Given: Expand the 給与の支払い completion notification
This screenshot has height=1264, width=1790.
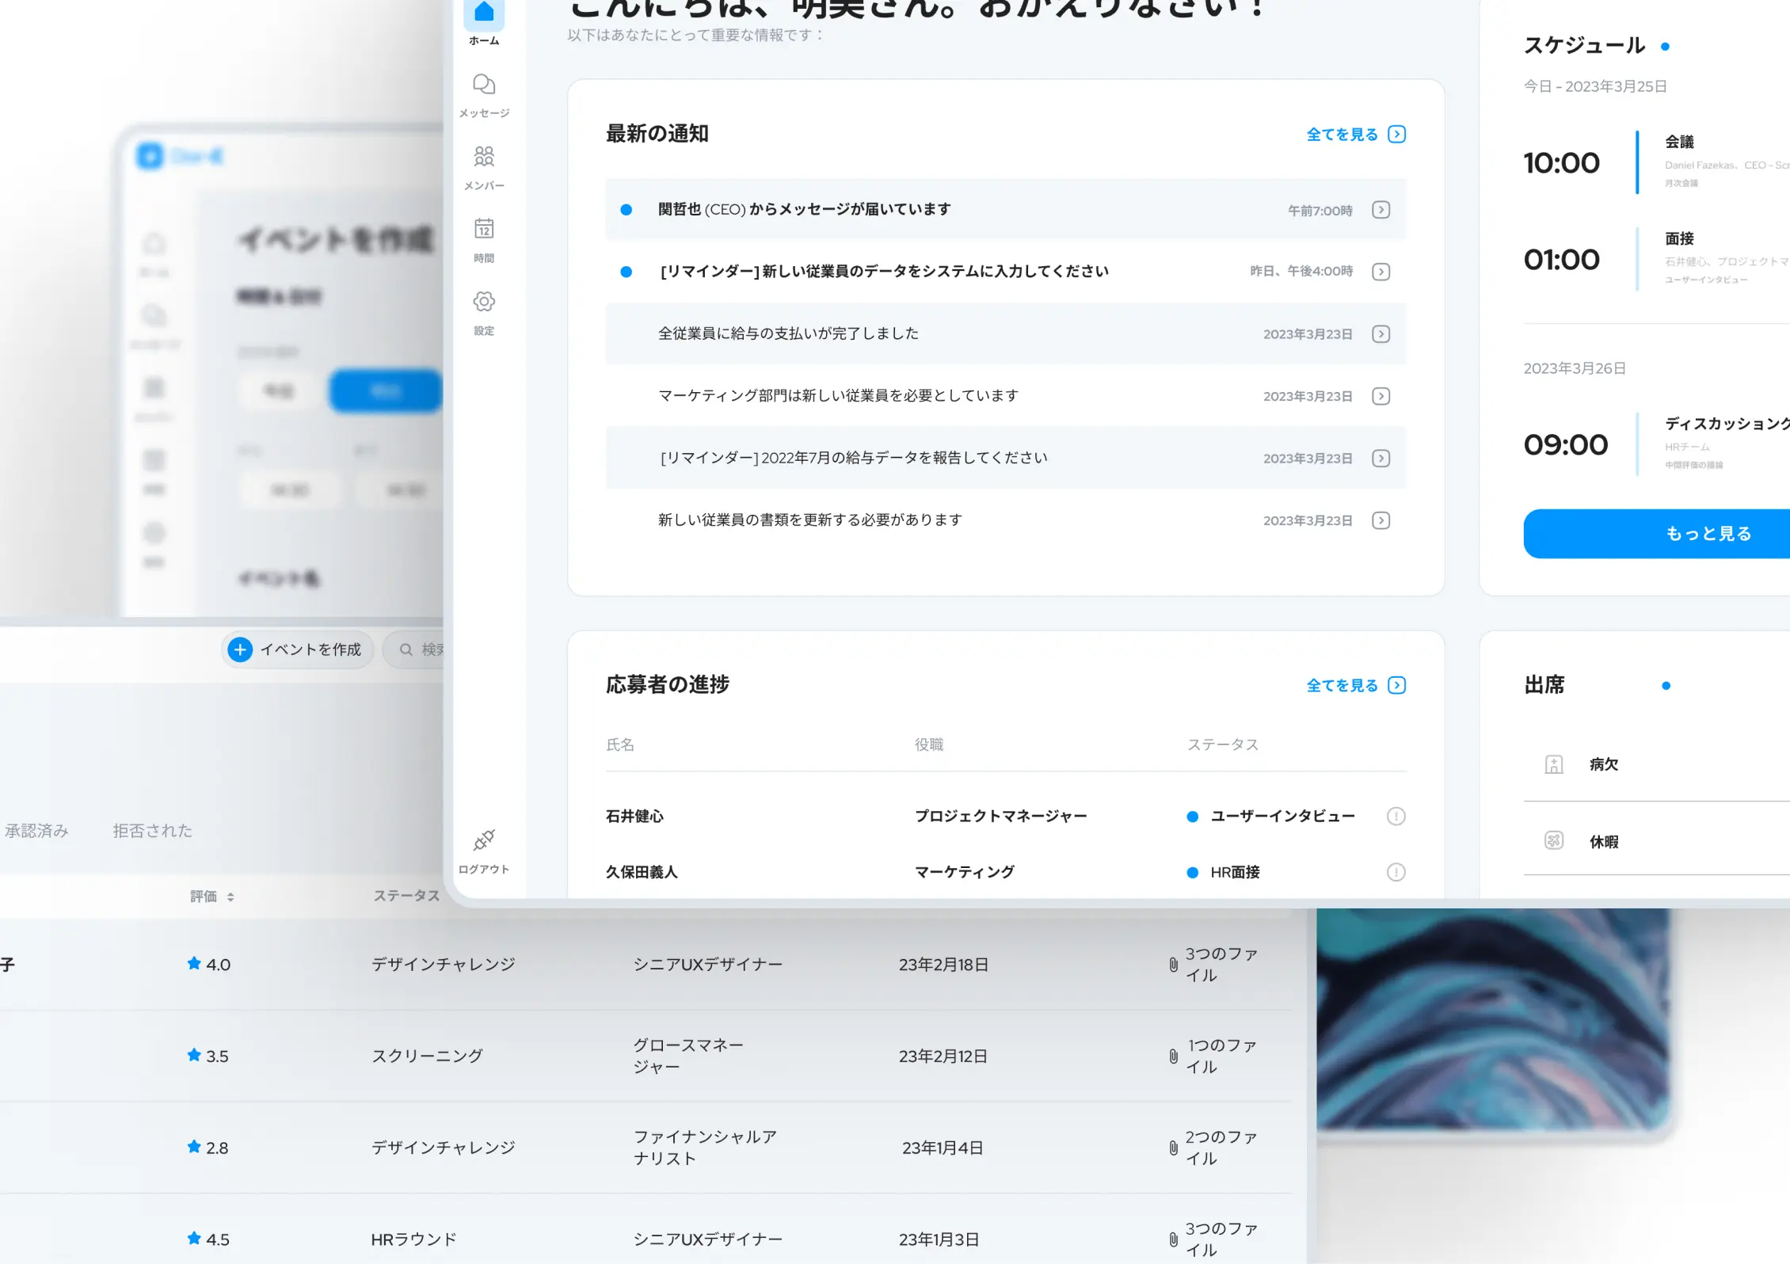Looking at the screenshot, I should [1381, 333].
